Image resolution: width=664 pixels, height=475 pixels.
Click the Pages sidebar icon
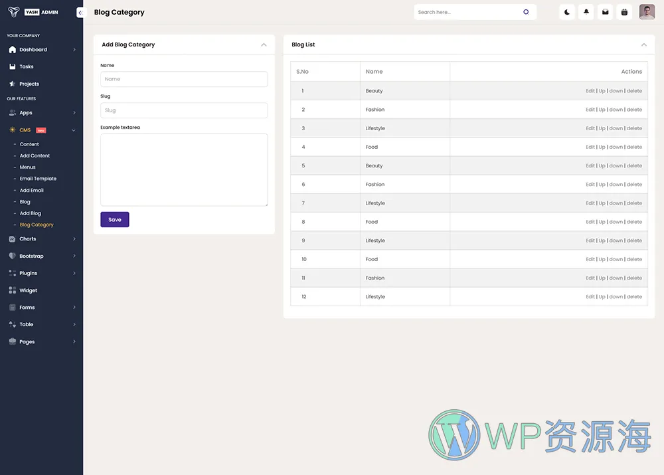tap(12, 341)
